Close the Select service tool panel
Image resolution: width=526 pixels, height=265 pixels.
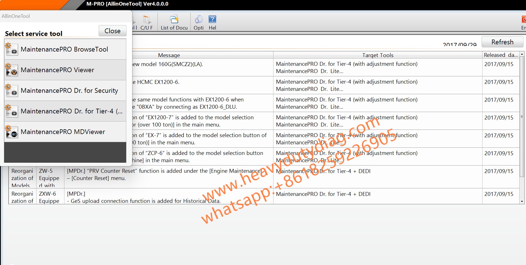click(x=113, y=31)
